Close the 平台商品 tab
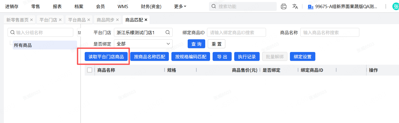The width and height of the screenshot is (399, 123). click(x=89, y=20)
